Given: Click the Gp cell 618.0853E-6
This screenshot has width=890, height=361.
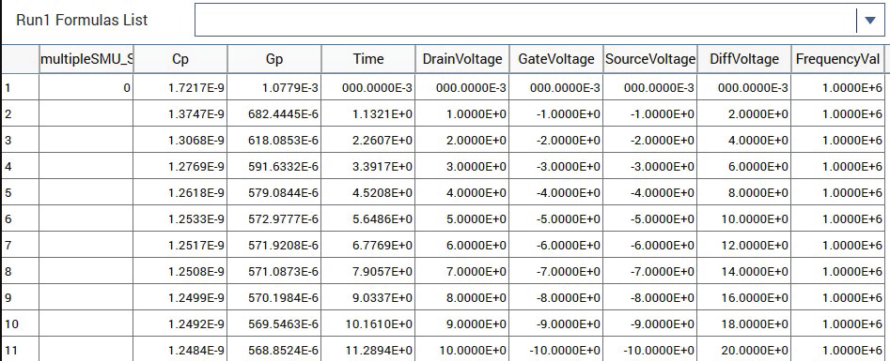Looking at the screenshot, I should pos(274,140).
